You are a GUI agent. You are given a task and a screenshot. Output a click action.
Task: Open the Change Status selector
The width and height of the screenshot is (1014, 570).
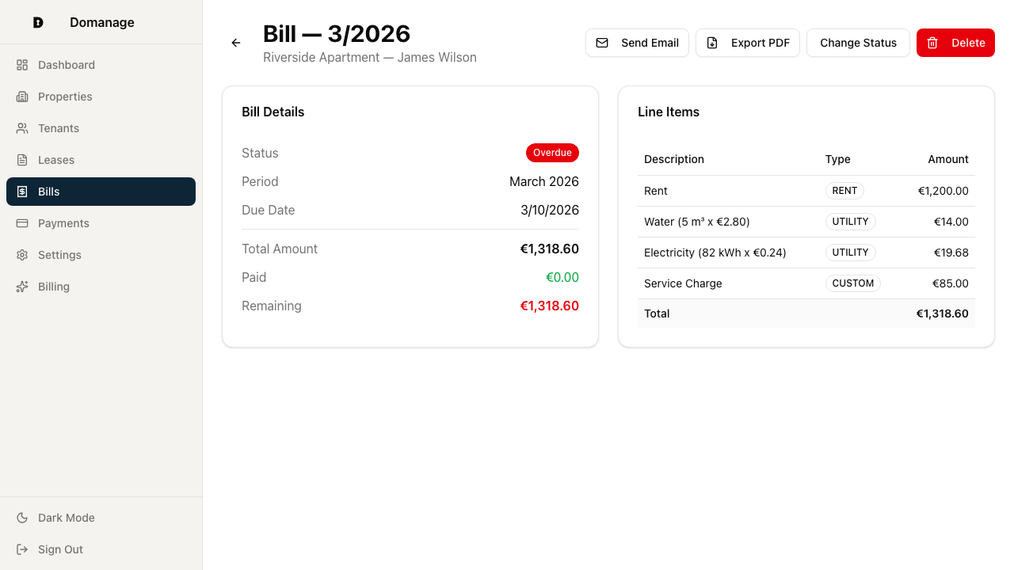(858, 43)
